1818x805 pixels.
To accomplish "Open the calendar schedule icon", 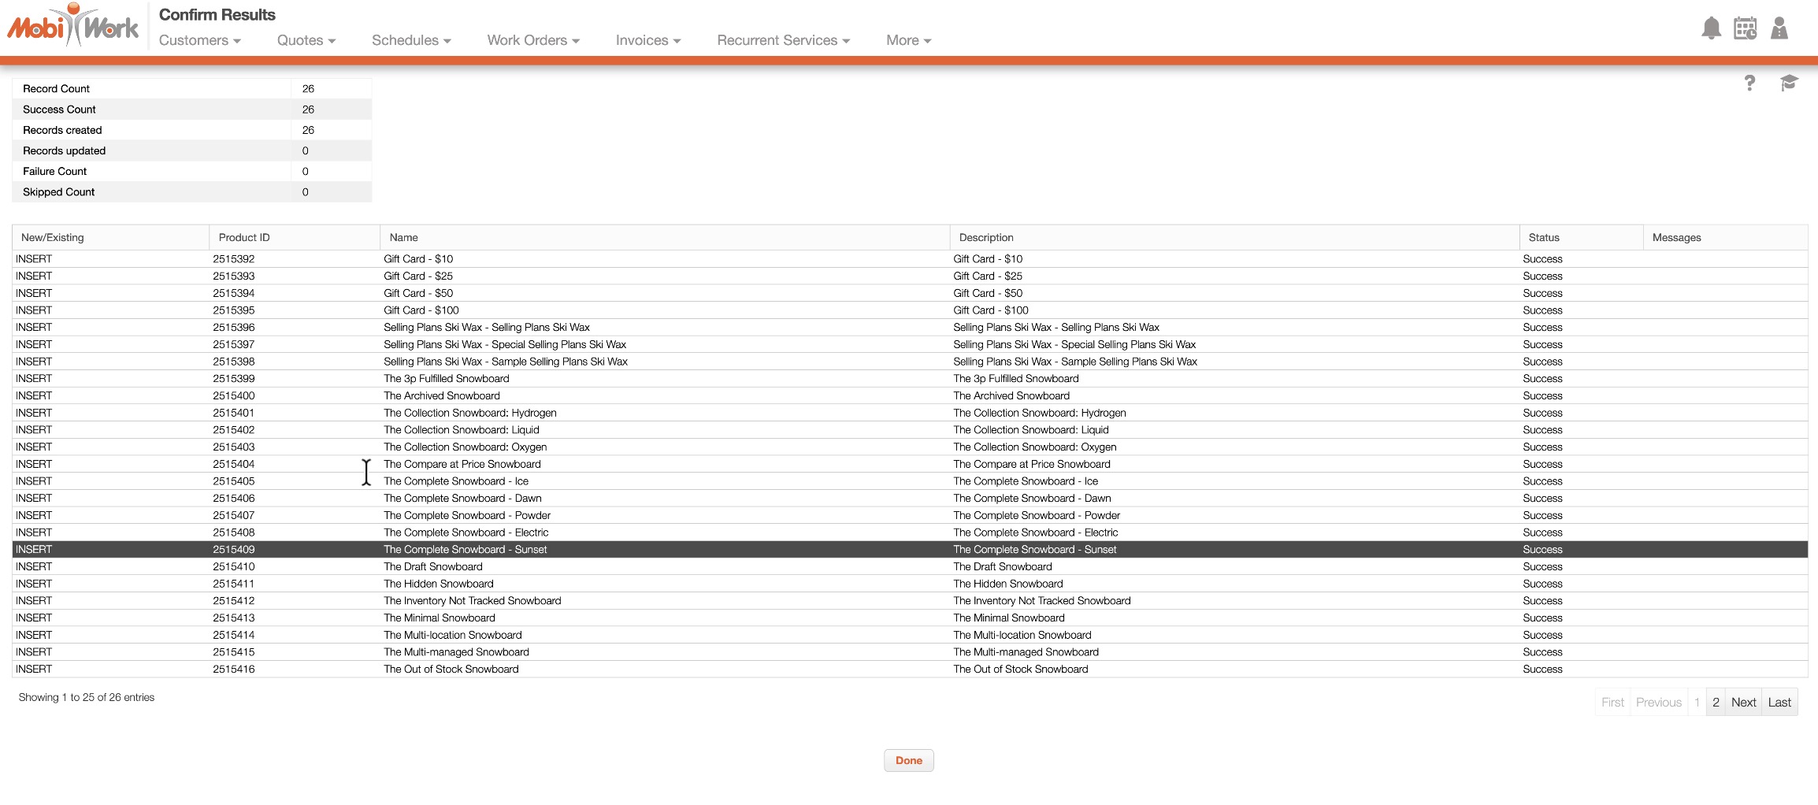I will click(x=1745, y=28).
